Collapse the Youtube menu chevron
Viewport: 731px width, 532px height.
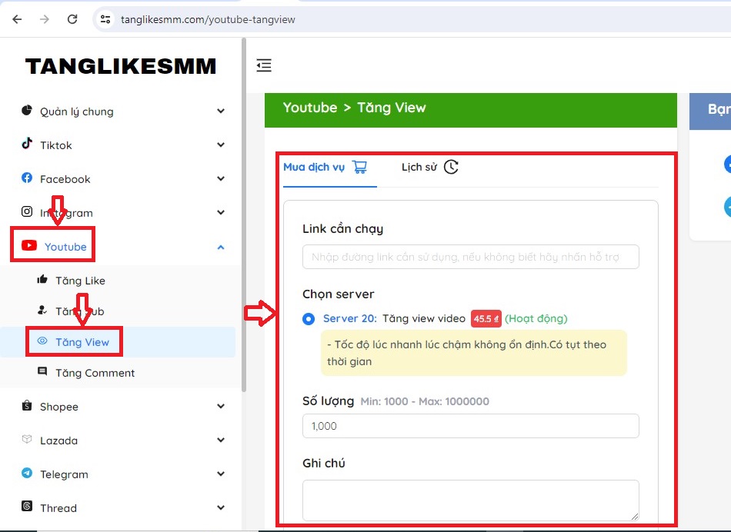pyautogui.click(x=221, y=247)
